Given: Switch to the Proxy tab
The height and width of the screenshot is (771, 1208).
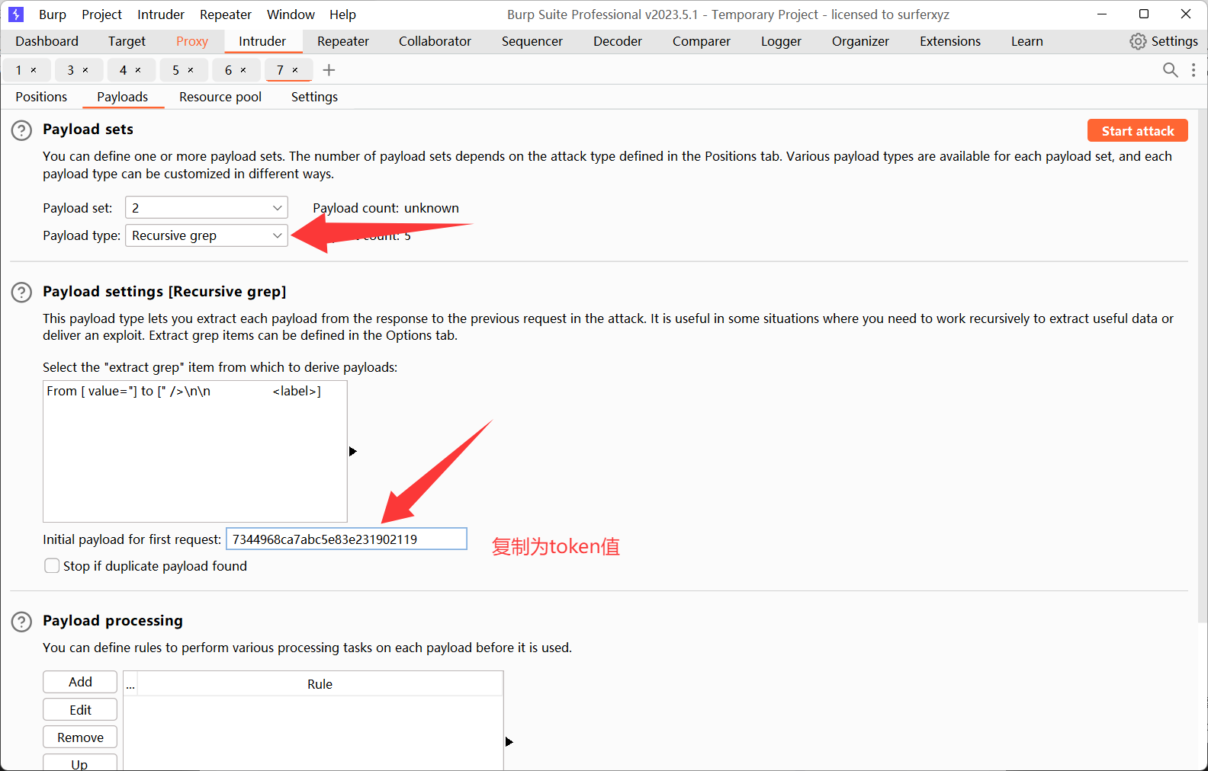Looking at the screenshot, I should click(192, 41).
